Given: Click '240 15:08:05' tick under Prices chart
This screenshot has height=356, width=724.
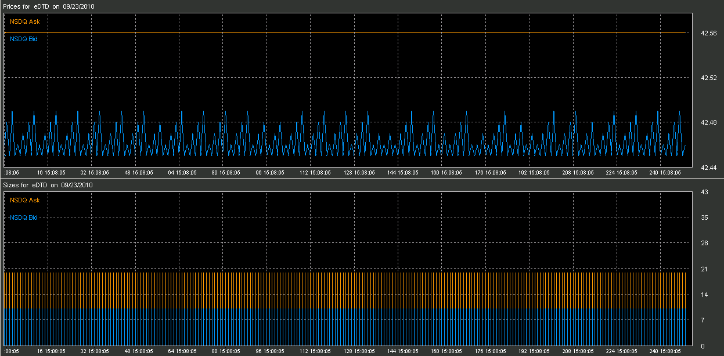Looking at the screenshot, I should point(665,173).
